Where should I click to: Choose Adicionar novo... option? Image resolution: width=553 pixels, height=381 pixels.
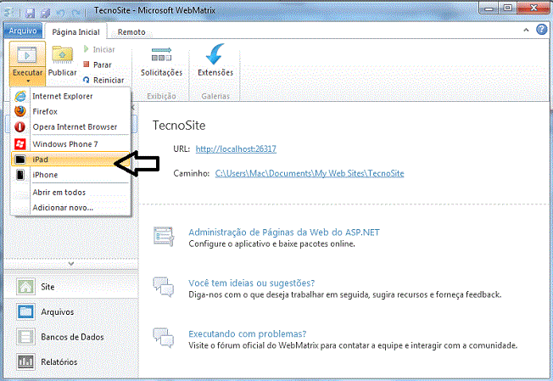click(70, 207)
